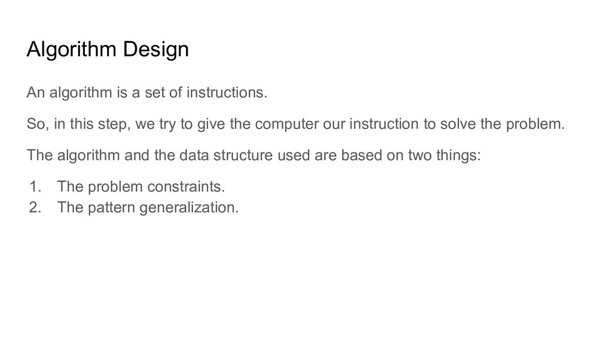Click the word 'based' in the third paragraph
Screen dimensions: 612x344
[362, 155]
